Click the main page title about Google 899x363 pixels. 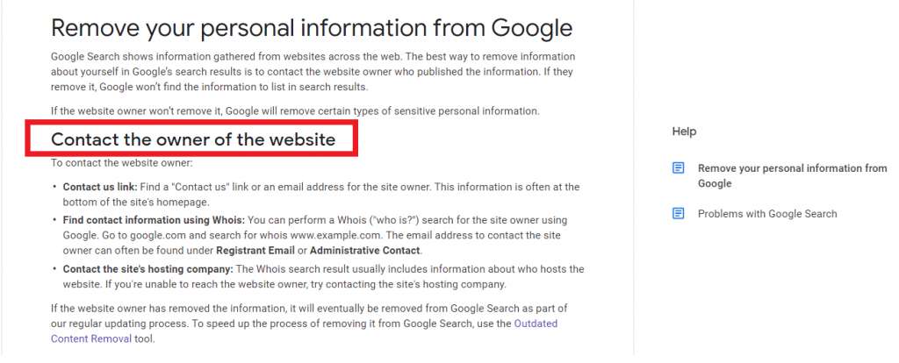pyautogui.click(x=312, y=27)
